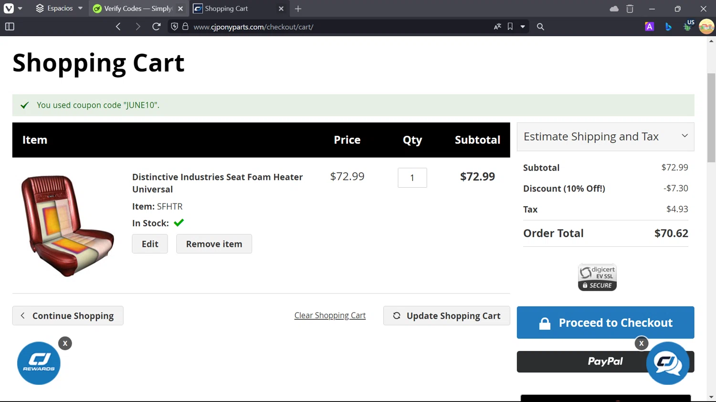Click Update Shopping Cart button
Screen dimensions: 716x402
point(446,316)
